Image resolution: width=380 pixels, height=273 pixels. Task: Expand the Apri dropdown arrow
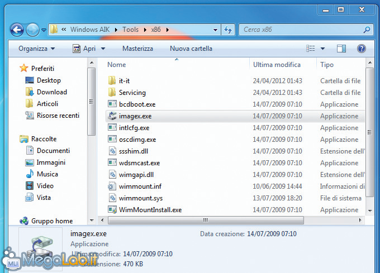point(103,49)
